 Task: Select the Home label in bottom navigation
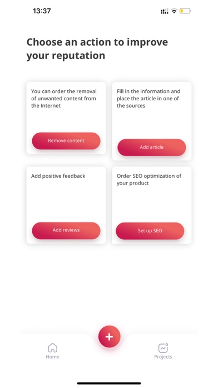point(52,357)
